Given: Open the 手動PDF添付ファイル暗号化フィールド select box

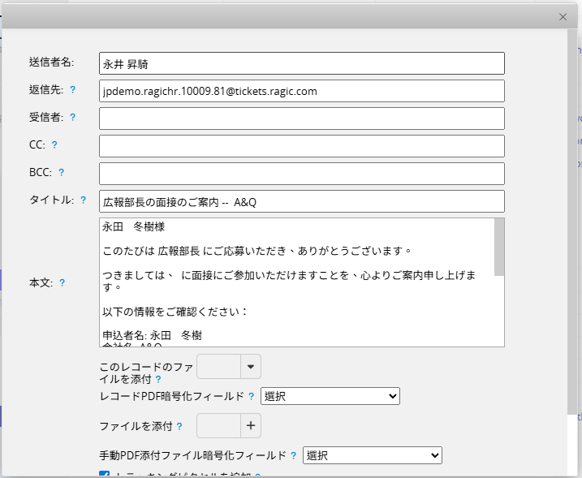Looking at the screenshot, I should (x=372, y=455).
